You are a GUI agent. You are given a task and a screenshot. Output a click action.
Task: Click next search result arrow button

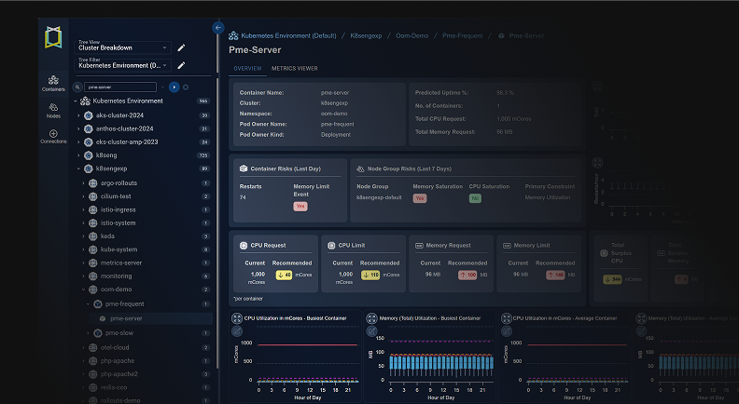pos(174,87)
